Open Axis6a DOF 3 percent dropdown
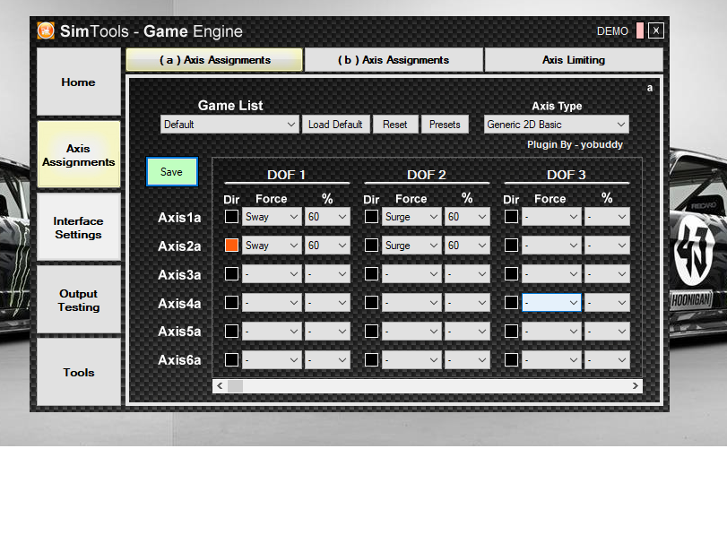The height and width of the screenshot is (552, 727). point(607,360)
